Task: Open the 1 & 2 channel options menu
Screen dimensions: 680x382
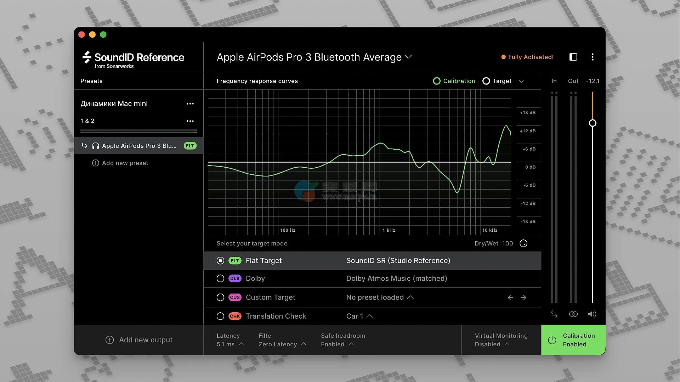Action: 190,121
